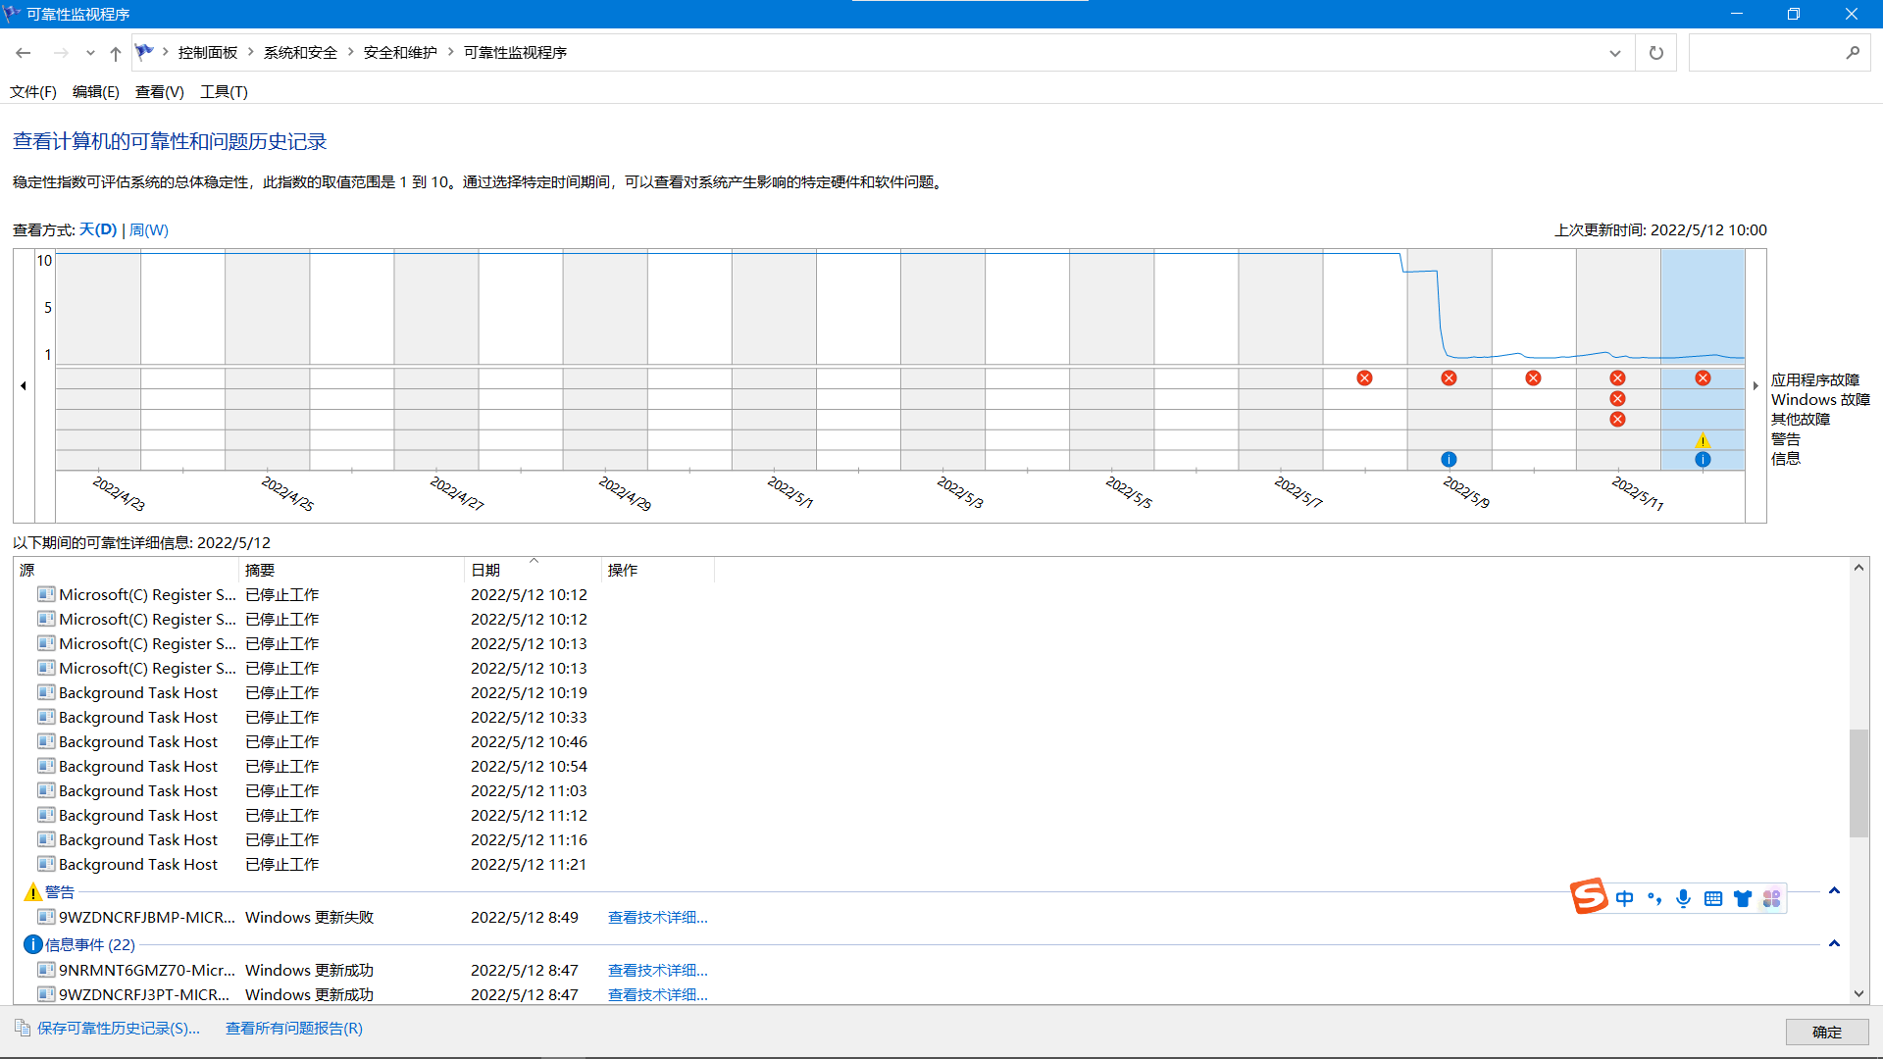Click the blue info icon on 2022/5/9
Screen dimensions: 1883x1059
tap(1449, 459)
